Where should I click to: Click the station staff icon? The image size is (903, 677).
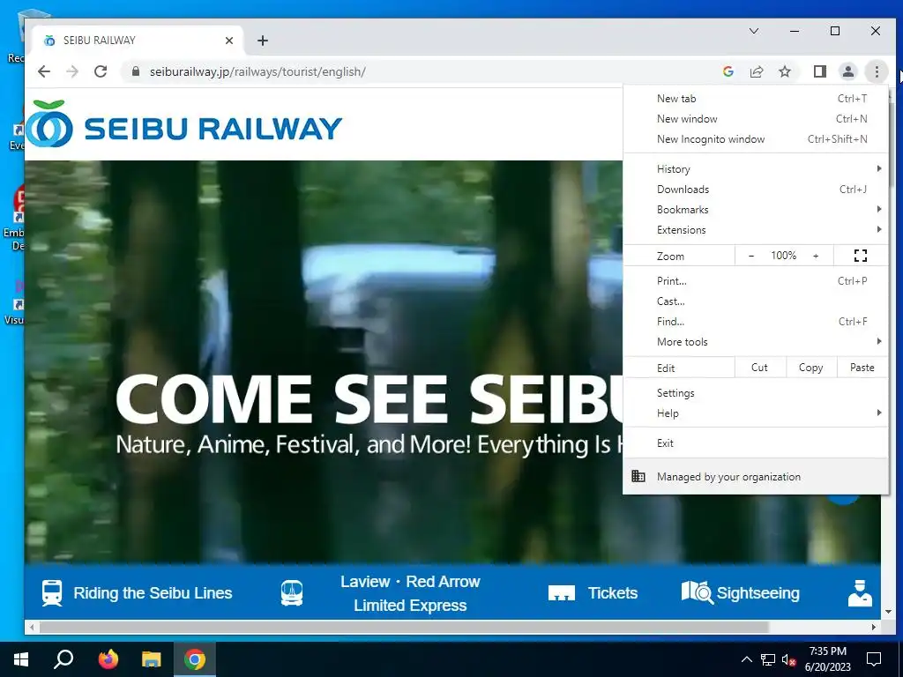(x=860, y=593)
